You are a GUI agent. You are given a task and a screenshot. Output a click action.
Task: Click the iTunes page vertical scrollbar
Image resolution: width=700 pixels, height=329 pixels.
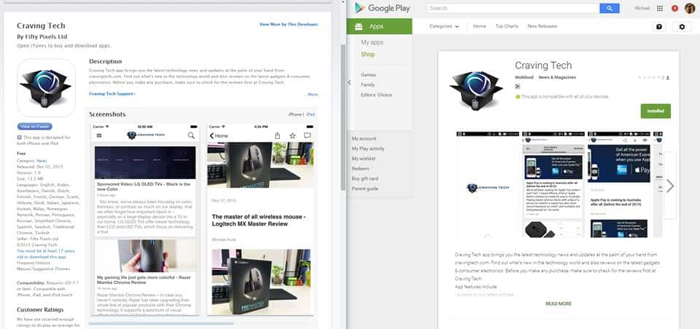pos(343,118)
